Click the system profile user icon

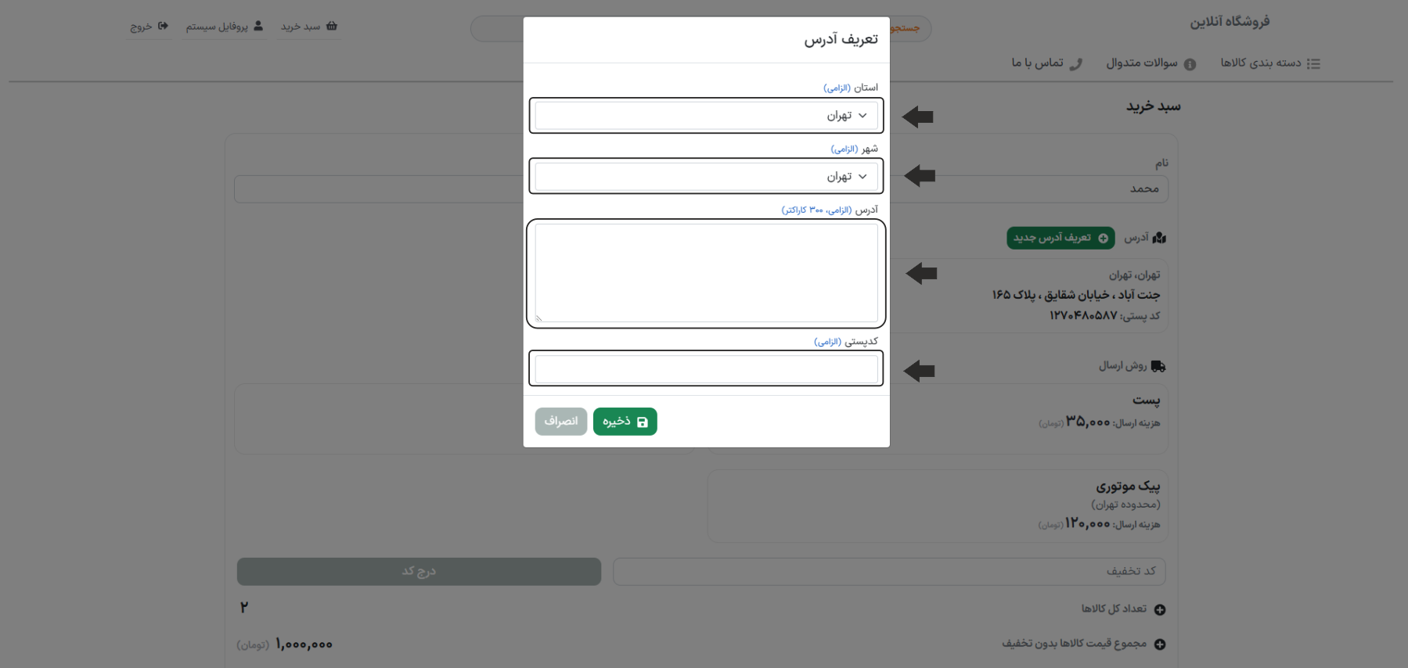click(x=258, y=26)
